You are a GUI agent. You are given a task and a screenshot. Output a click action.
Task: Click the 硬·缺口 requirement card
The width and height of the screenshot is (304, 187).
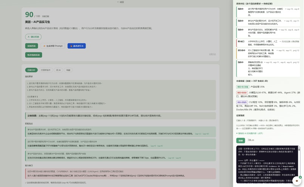[x=268, y=43]
